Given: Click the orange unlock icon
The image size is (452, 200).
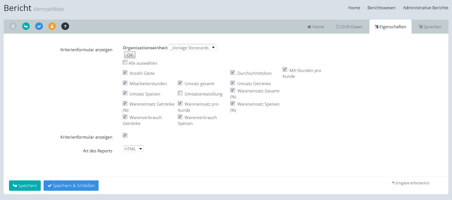Looking at the screenshot, I should pyautogui.click(x=52, y=26).
